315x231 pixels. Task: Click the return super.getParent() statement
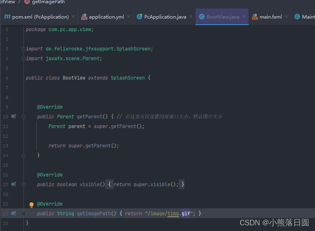(x=84, y=146)
